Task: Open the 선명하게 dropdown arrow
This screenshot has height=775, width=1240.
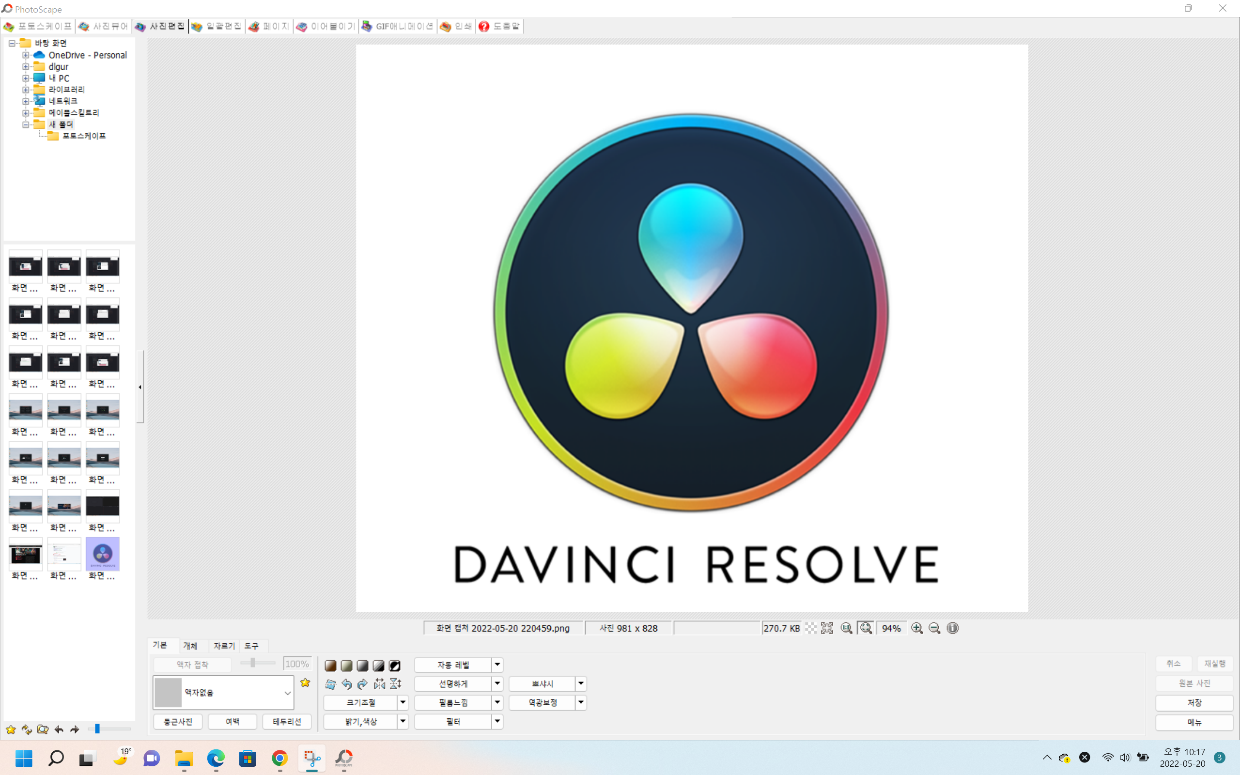Action: click(497, 684)
